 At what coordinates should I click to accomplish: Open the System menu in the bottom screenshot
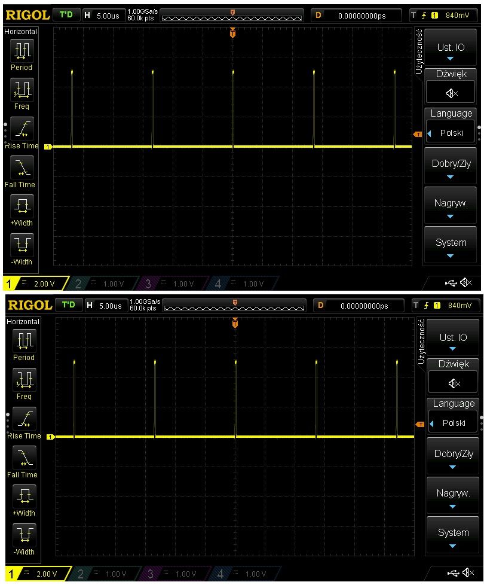click(x=453, y=535)
